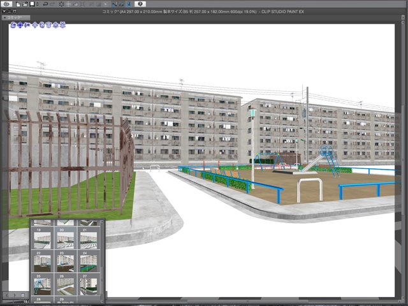408x306 pixels.
Task: Choose camera preset thumbnail 21
Action: (x=89, y=240)
